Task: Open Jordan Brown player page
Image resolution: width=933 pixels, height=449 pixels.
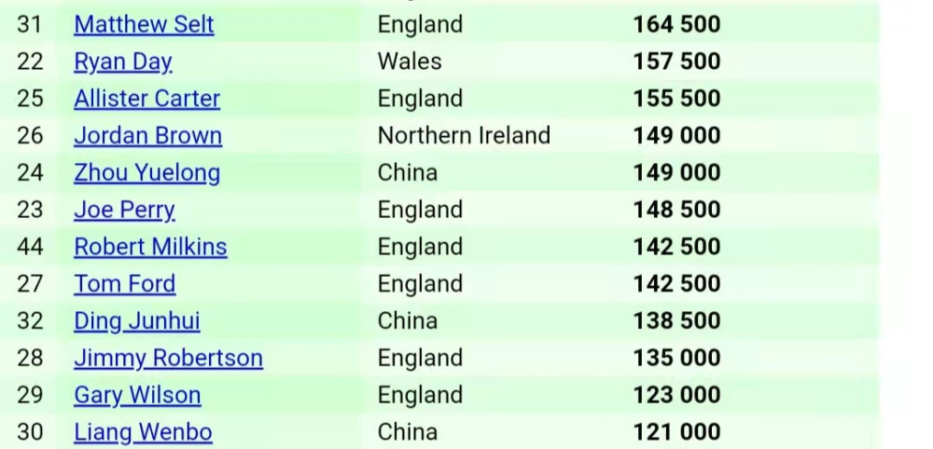Action: tap(148, 136)
